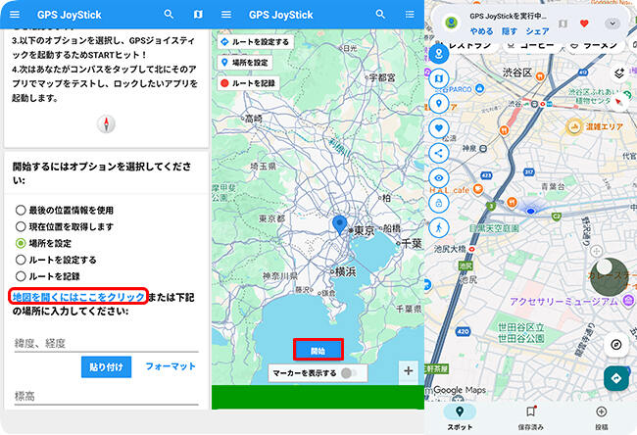Click the blue 開始 button
Screen dimensions: 637x435
point(318,351)
